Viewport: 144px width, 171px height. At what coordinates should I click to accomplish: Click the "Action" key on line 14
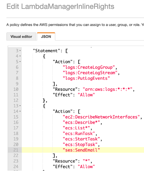[x=63, y=111]
